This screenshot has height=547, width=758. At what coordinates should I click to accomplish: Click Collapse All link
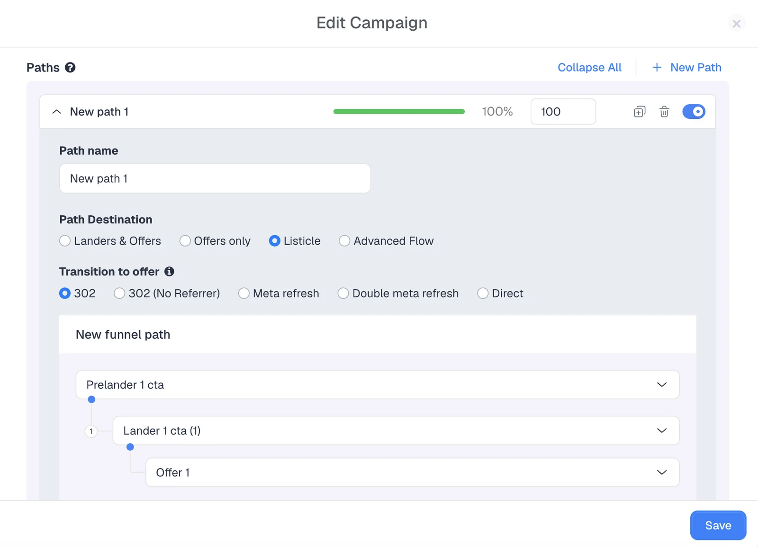(589, 68)
